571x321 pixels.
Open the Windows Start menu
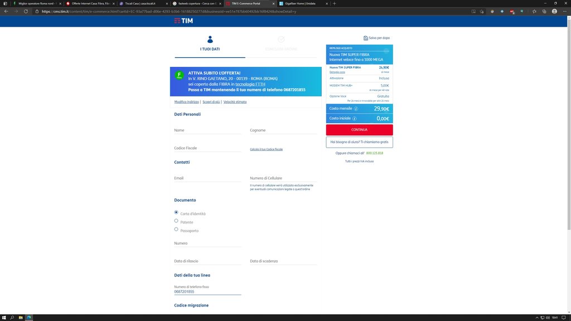point(4,317)
